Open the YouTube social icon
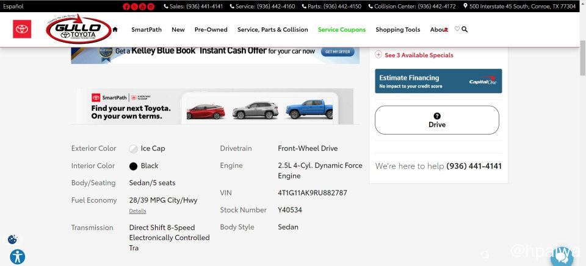586x266 pixels. point(142,7)
